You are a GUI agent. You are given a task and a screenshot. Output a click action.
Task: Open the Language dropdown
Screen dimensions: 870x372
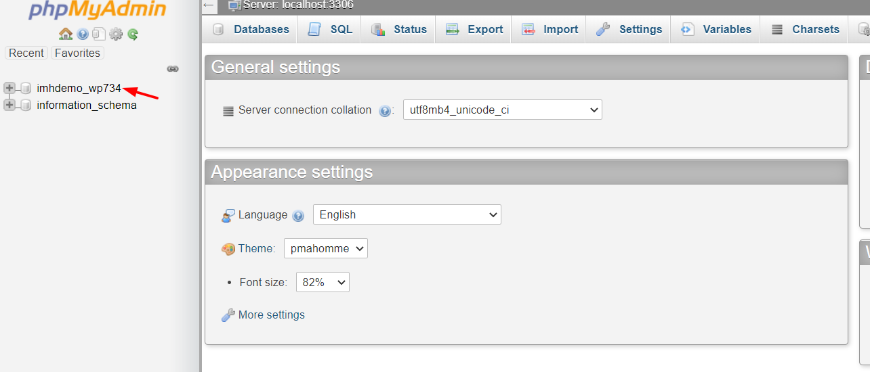tap(407, 214)
